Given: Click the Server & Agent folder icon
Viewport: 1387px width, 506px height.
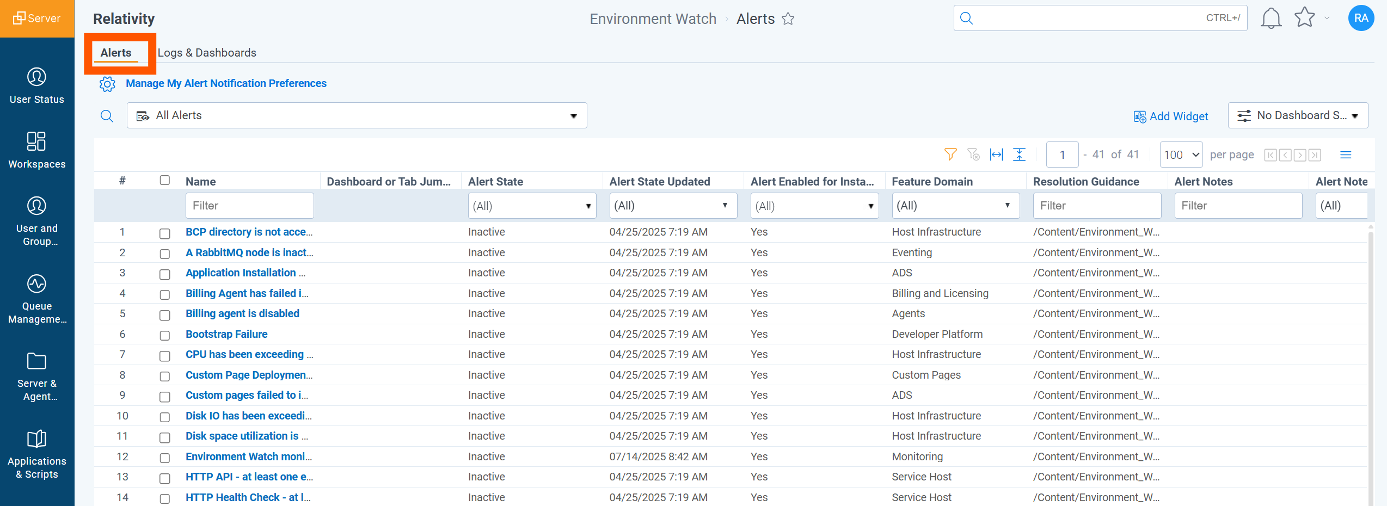Looking at the screenshot, I should click(x=36, y=361).
